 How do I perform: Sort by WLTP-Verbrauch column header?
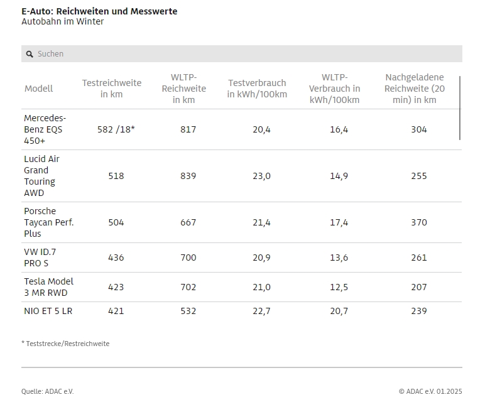(335, 89)
